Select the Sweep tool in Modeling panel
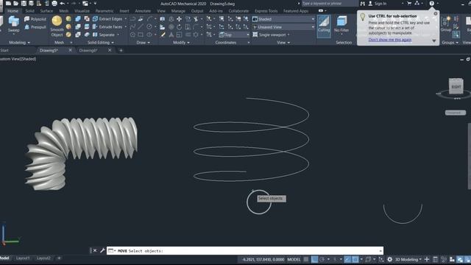Screen dimensions: 471x265 pyautogui.click(x=13, y=24)
